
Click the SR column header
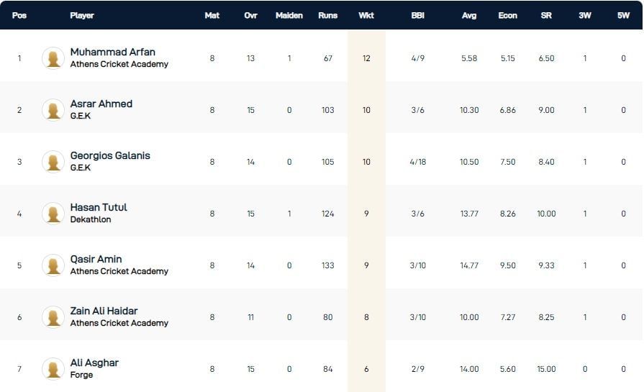546,15
